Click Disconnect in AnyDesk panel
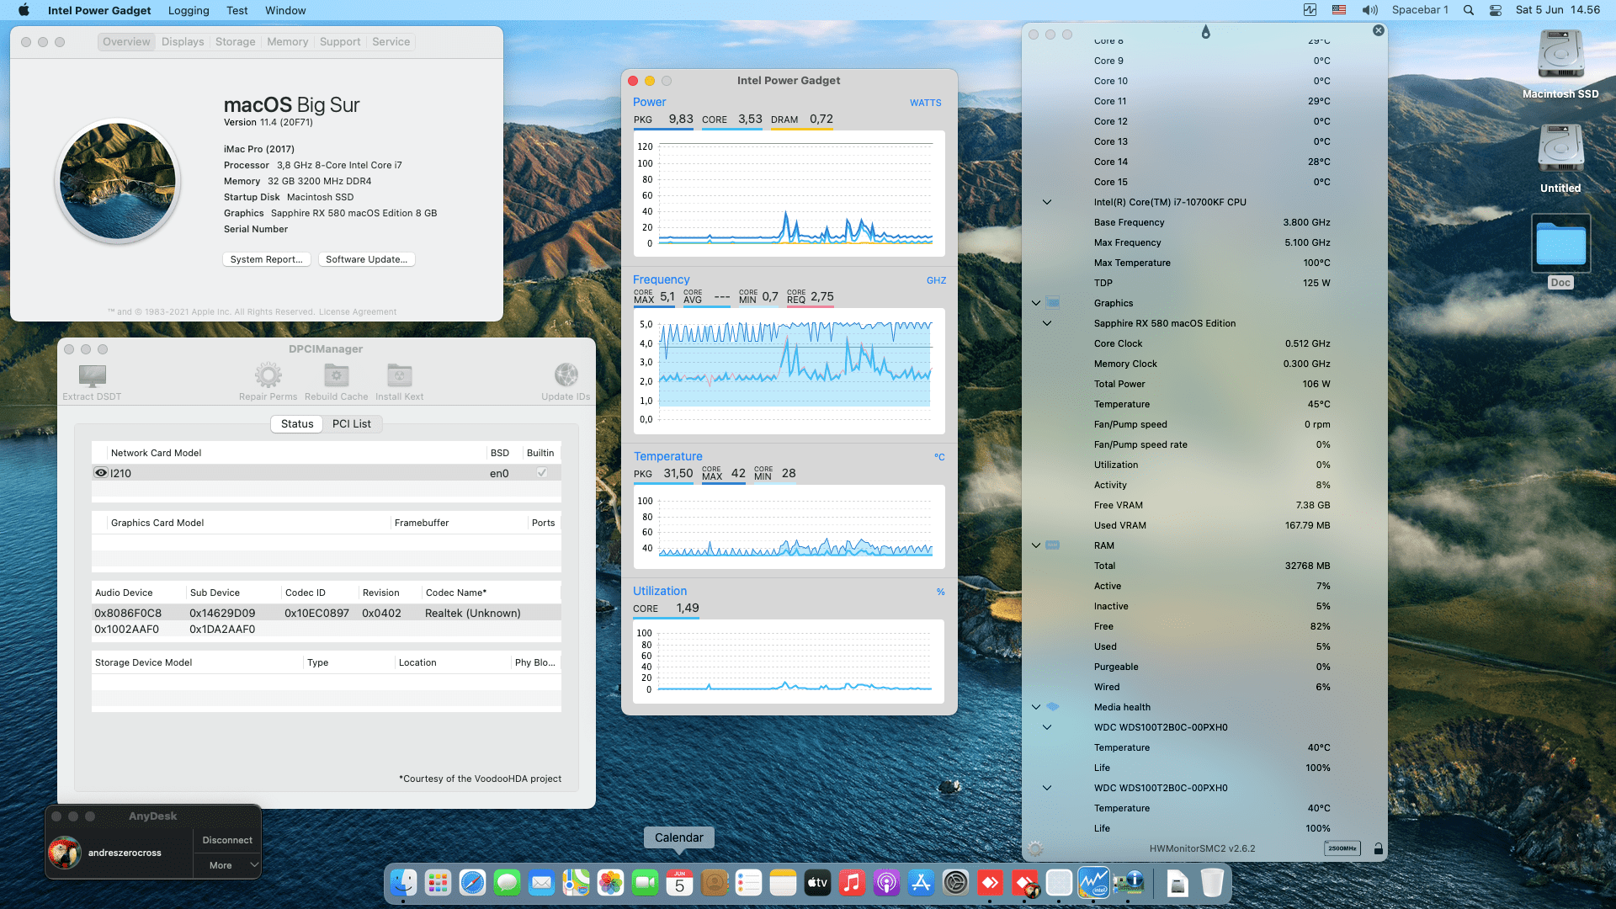1616x909 pixels. click(x=227, y=840)
